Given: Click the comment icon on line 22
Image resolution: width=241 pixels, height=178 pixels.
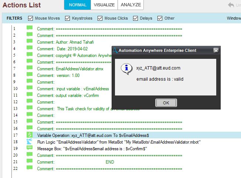Looking at the screenshot, I should [30, 168].
